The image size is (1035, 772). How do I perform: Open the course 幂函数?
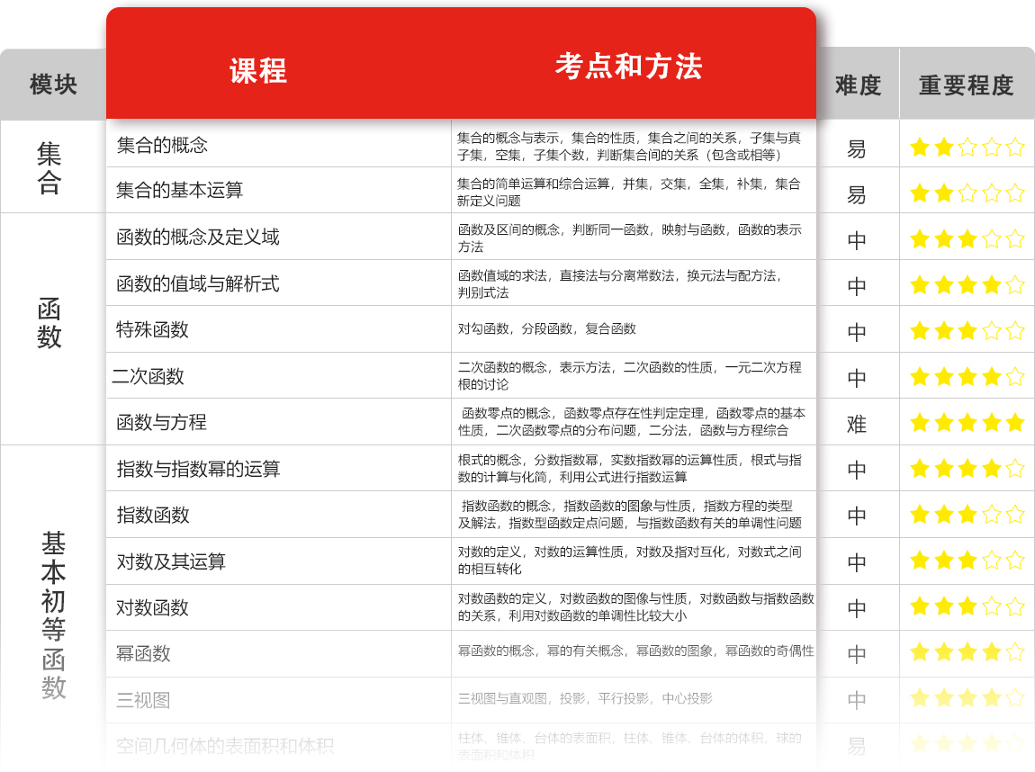[x=143, y=653]
